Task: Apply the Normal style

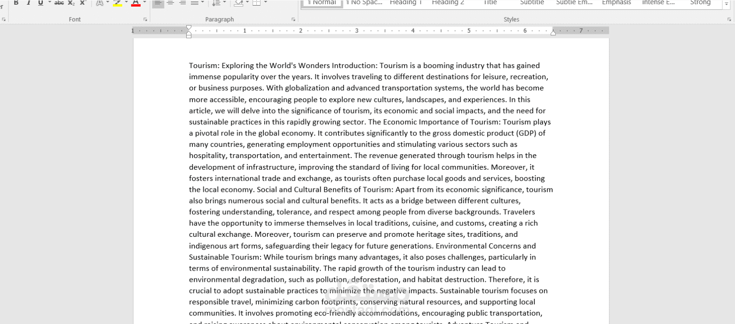Action: coord(322,4)
